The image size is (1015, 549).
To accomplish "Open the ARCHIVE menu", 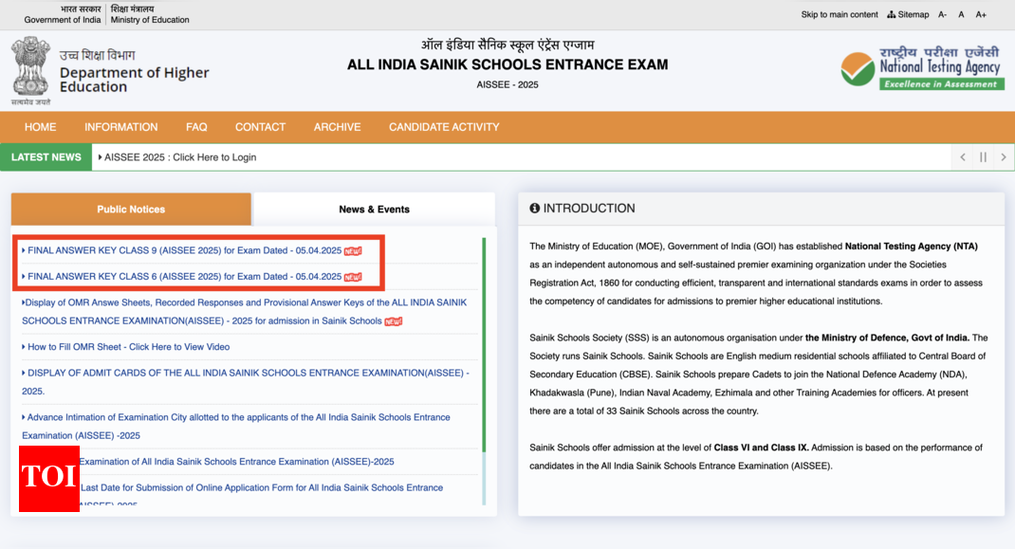I will click(337, 127).
